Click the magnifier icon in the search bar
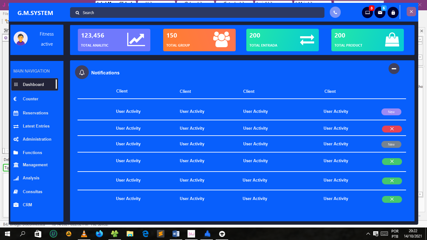This screenshot has width=427, height=240. click(x=78, y=13)
